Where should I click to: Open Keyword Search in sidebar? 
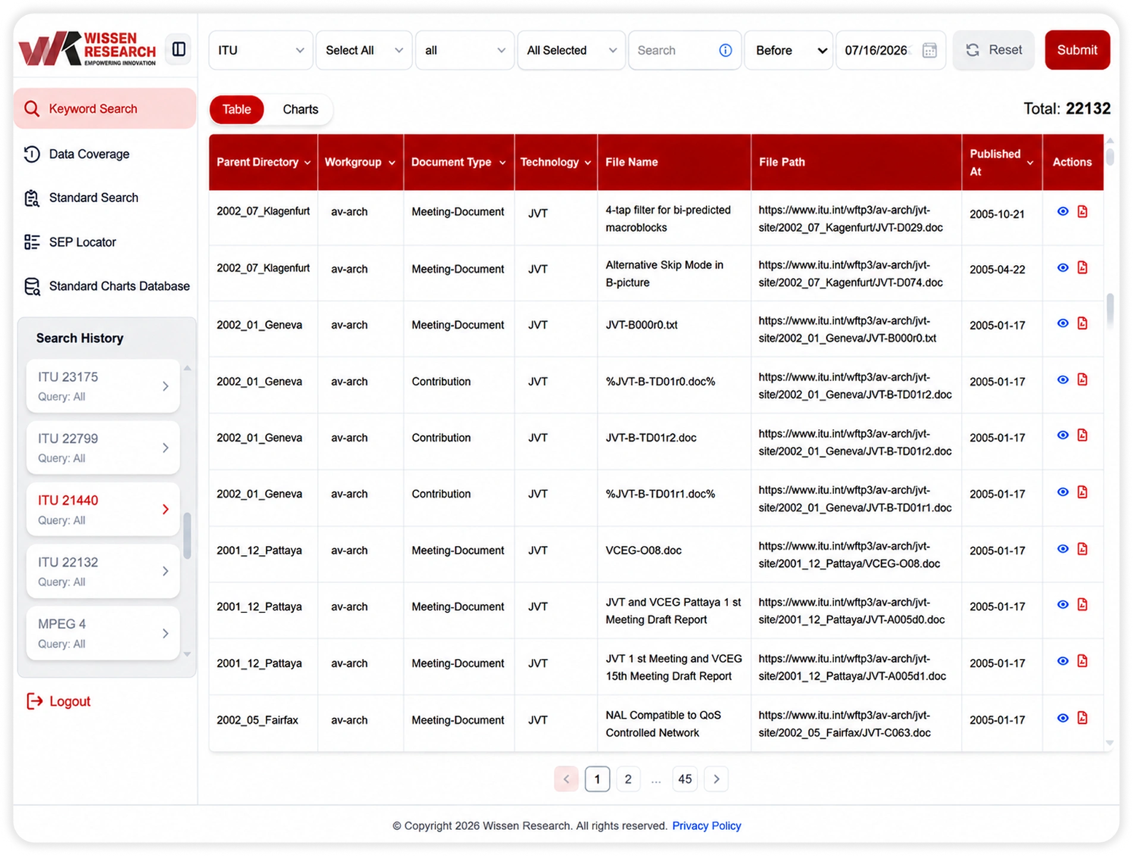tap(105, 109)
